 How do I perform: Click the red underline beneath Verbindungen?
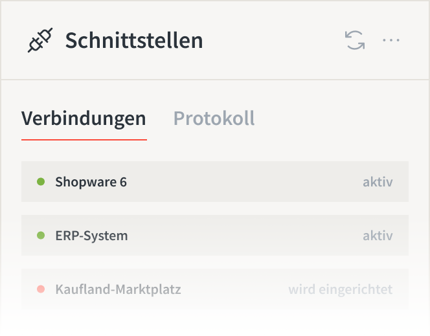coord(84,140)
